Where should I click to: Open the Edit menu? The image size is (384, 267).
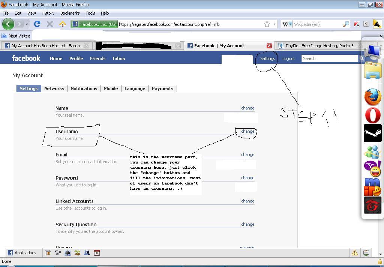18,13
